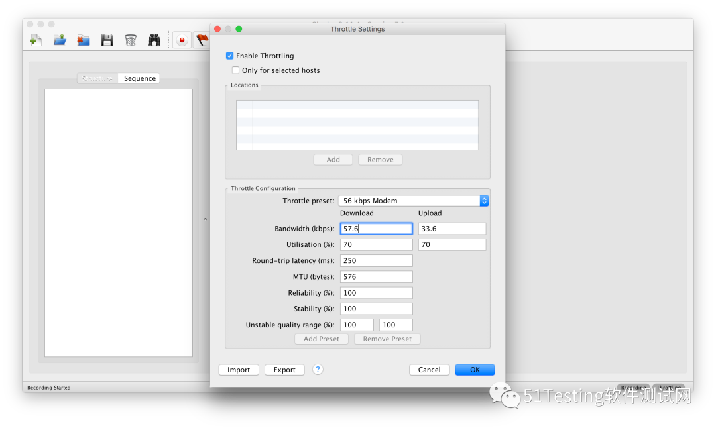Export the throttle settings
Image resolution: width=716 pixels, height=430 pixels.
(284, 370)
